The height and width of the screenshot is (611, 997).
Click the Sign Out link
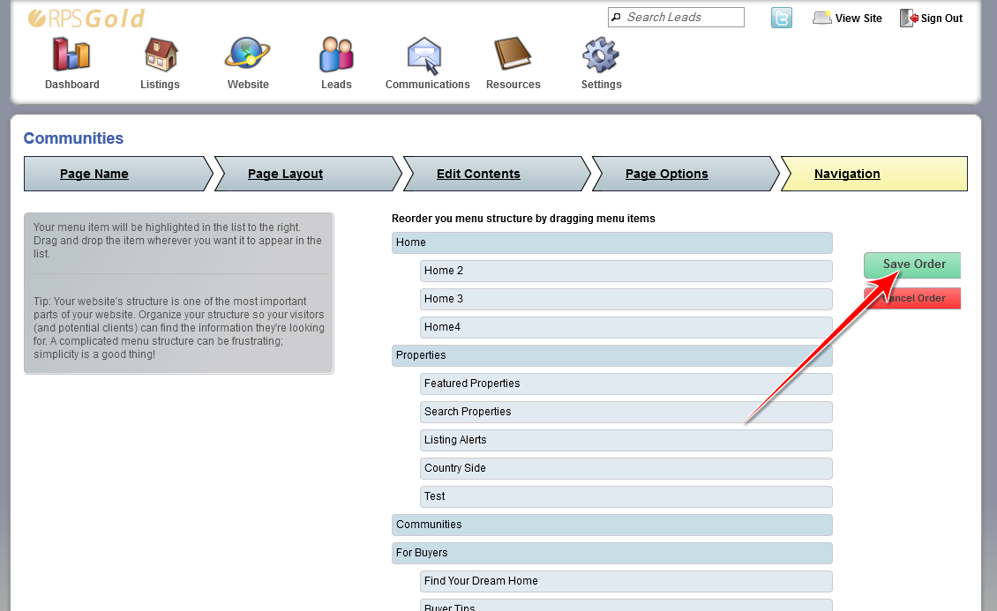941,19
